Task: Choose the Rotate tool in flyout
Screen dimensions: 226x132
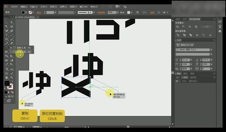Action: [22, 48]
